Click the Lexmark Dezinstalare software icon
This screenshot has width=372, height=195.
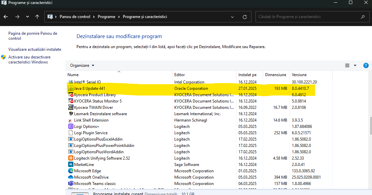point(71,114)
